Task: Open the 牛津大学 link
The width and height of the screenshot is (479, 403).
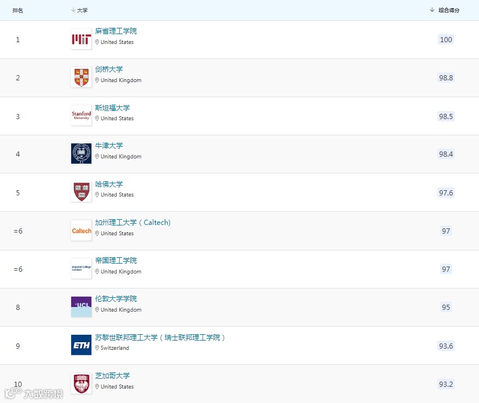Action: 109,146
